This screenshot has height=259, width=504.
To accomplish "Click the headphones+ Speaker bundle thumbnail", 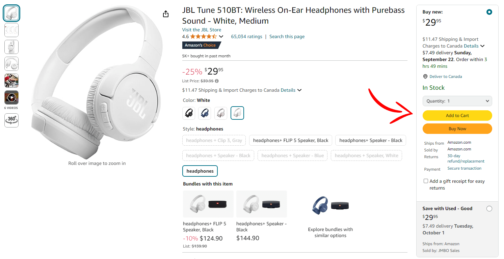I will point(261,204).
